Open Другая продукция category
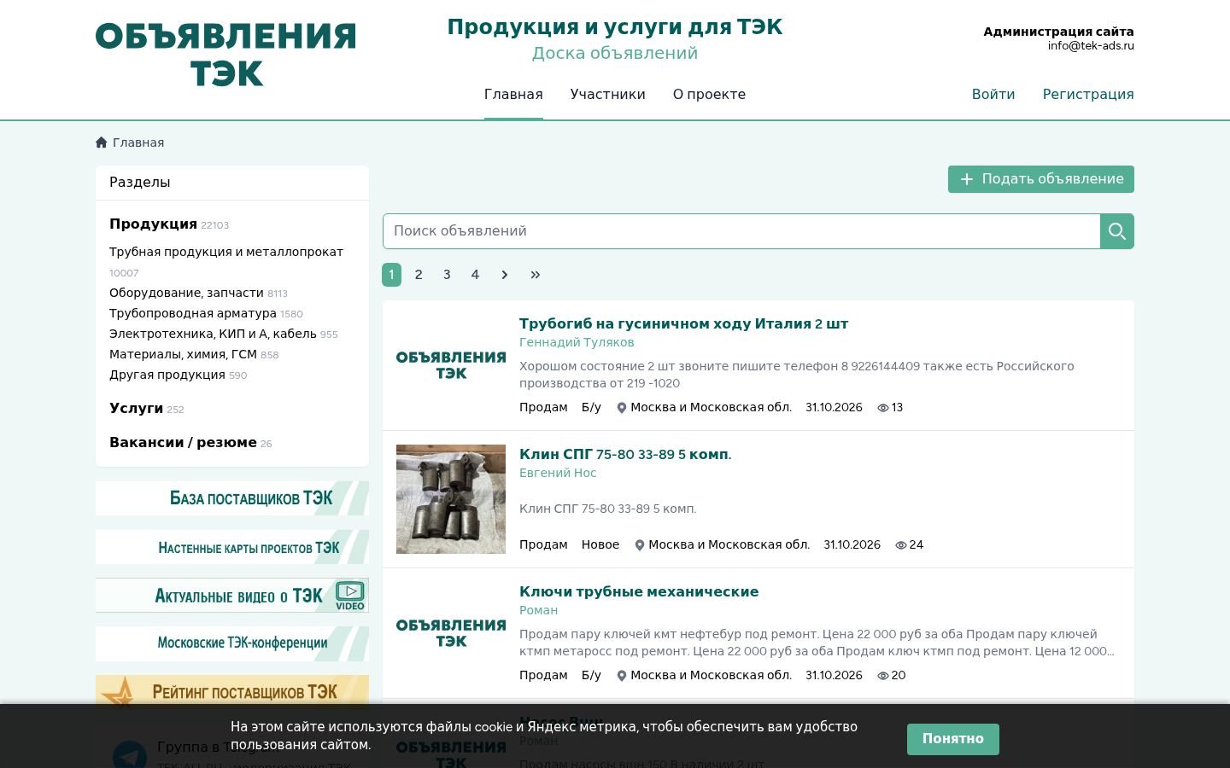The height and width of the screenshot is (768, 1230). 167,375
